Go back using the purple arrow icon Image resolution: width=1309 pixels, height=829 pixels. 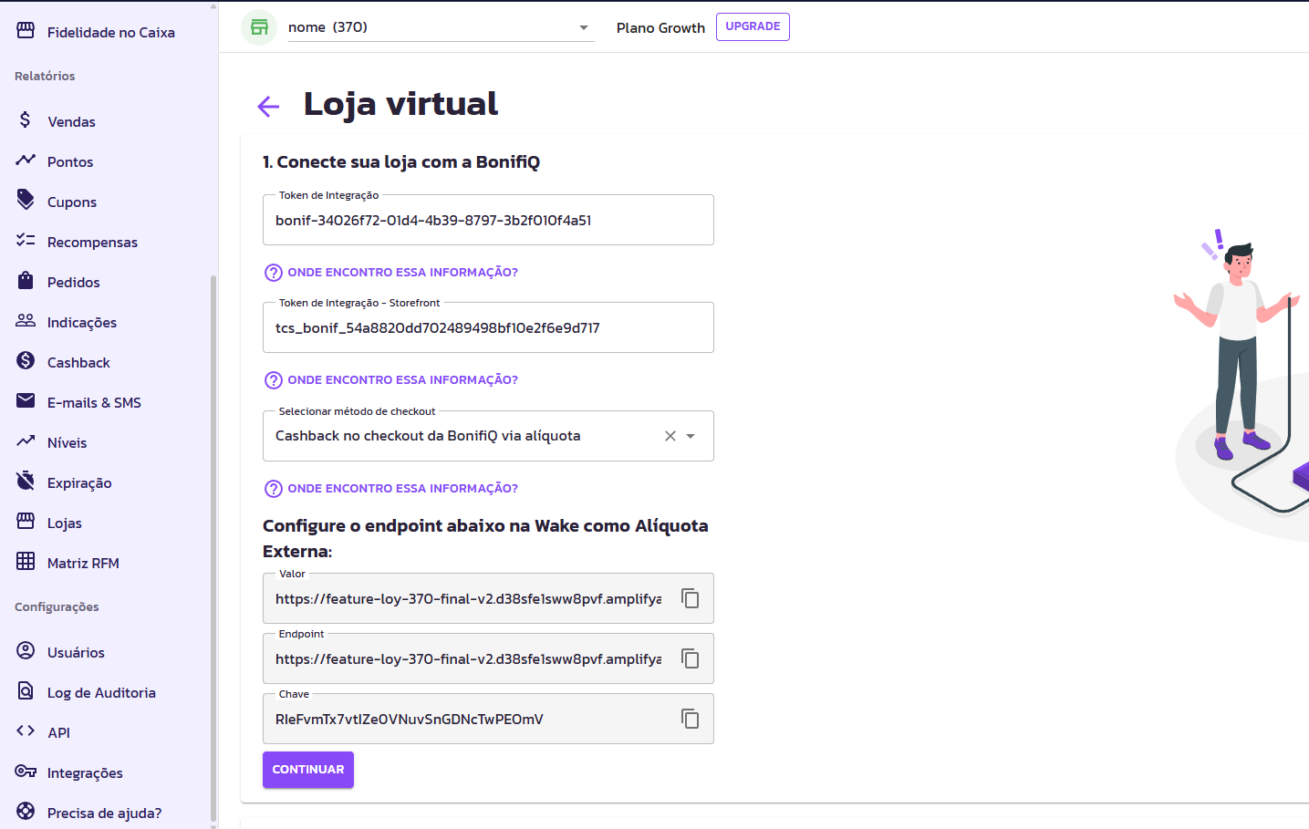pos(268,107)
